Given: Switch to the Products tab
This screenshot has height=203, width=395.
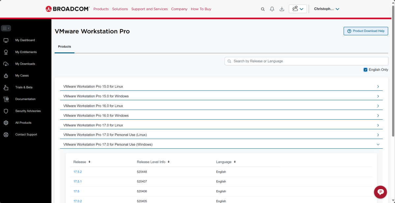Looking at the screenshot, I should point(64,46).
